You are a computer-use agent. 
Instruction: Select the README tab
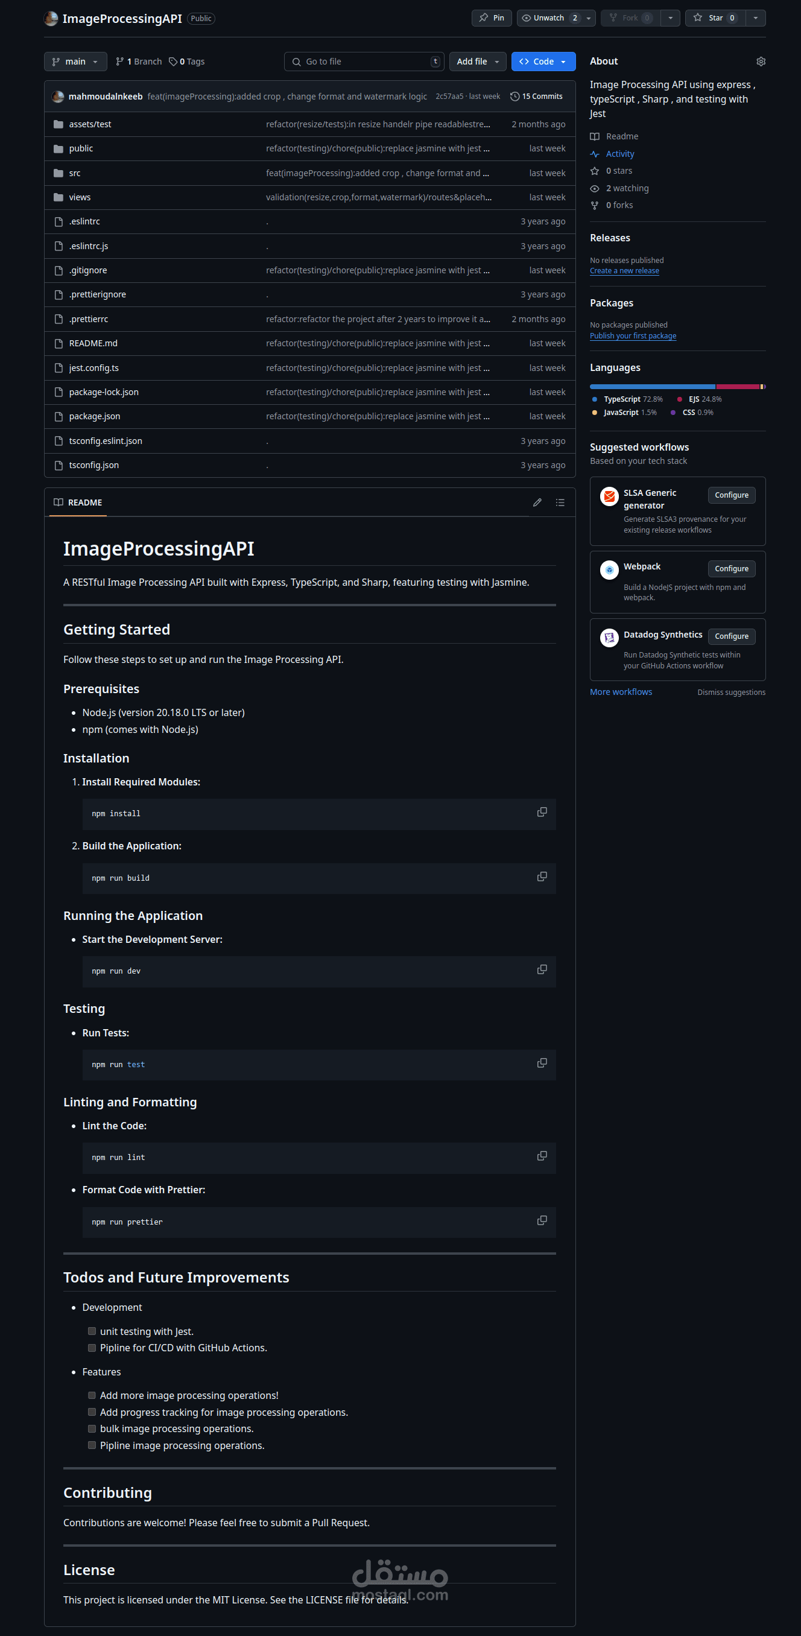click(x=78, y=503)
